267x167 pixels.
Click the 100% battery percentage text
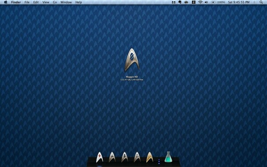221,2
